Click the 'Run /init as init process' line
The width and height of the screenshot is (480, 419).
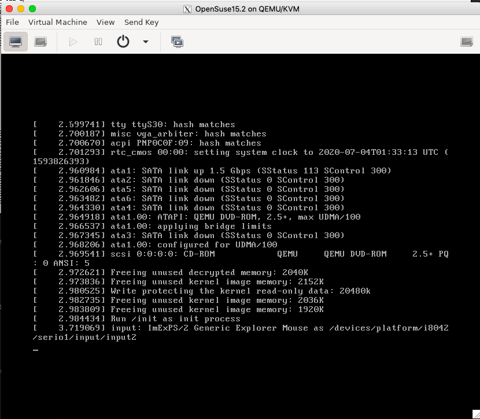point(137,318)
